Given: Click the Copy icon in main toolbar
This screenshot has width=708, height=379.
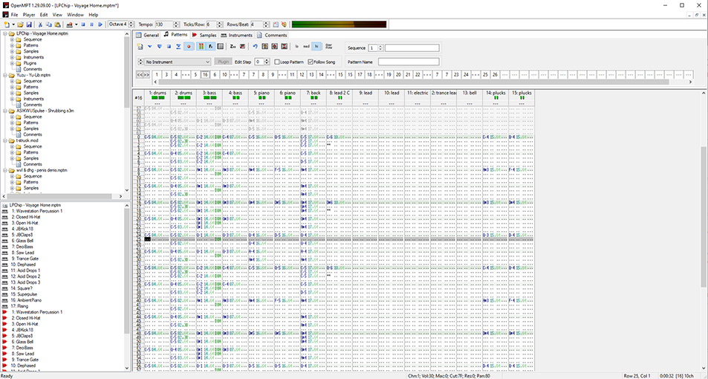Looking at the screenshot, I should pyautogui.click(x=49, y=25).
